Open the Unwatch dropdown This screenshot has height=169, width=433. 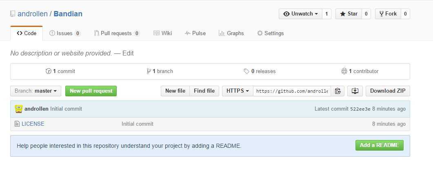300,14
